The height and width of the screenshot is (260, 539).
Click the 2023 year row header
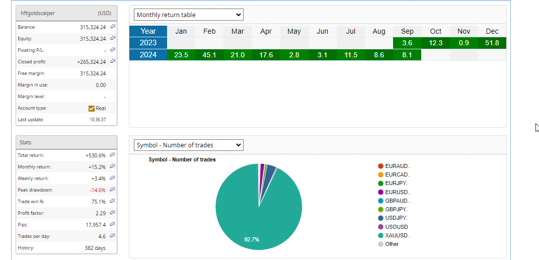(148, 43)
